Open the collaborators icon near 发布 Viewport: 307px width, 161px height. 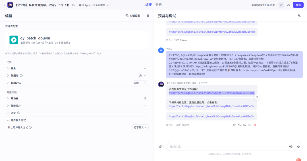pos(289,5)
